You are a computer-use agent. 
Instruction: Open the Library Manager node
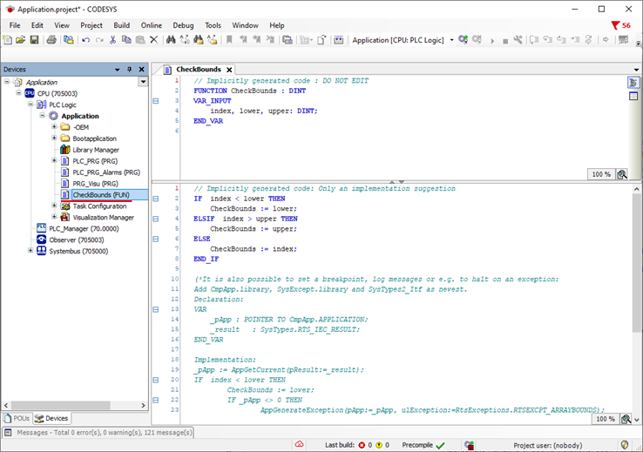point(94,150)
